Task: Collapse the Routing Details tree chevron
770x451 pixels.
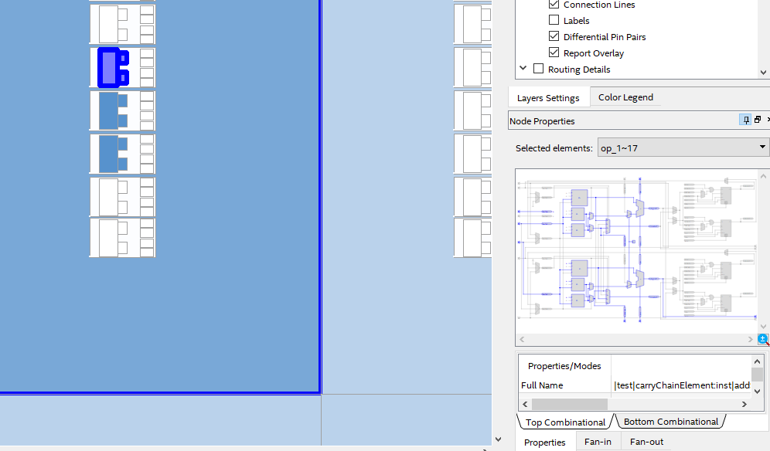Action: click(523, 68)
